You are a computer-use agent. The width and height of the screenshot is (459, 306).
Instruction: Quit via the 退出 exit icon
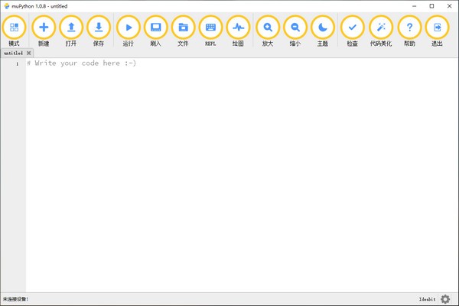pos(437,28)
